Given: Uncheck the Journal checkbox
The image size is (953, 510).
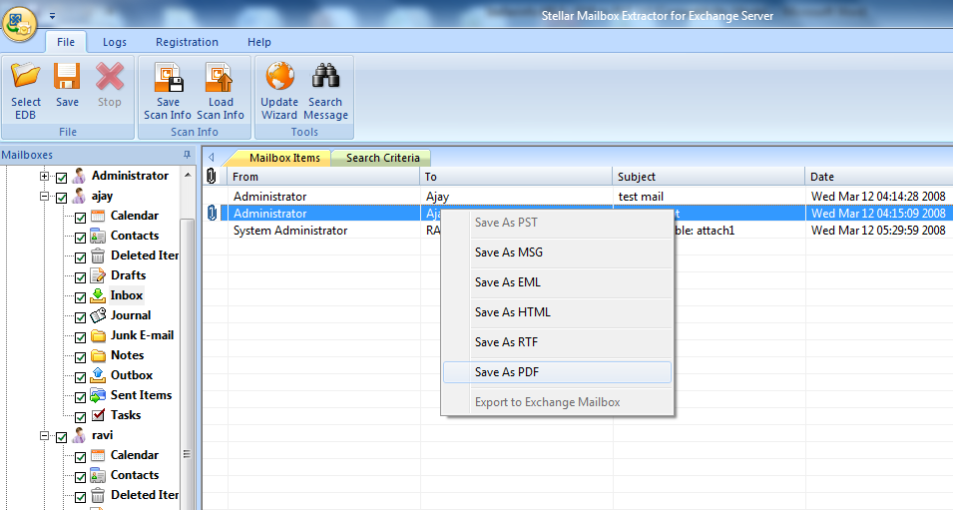Looking at the screenshot, I should [80, 317].
